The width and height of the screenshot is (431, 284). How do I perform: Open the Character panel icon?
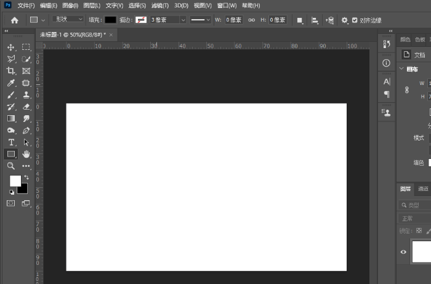click(387, 82)
